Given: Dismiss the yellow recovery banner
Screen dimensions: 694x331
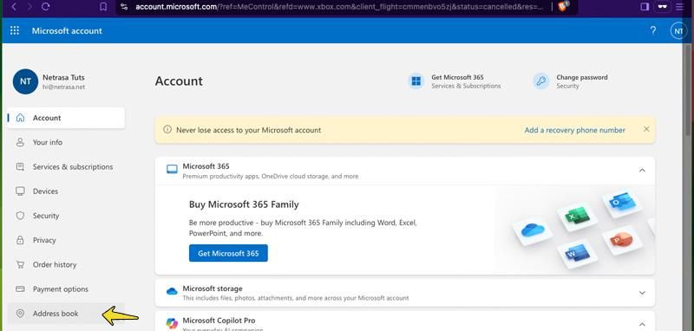Looking at the screenshot, I should [646, 129].
